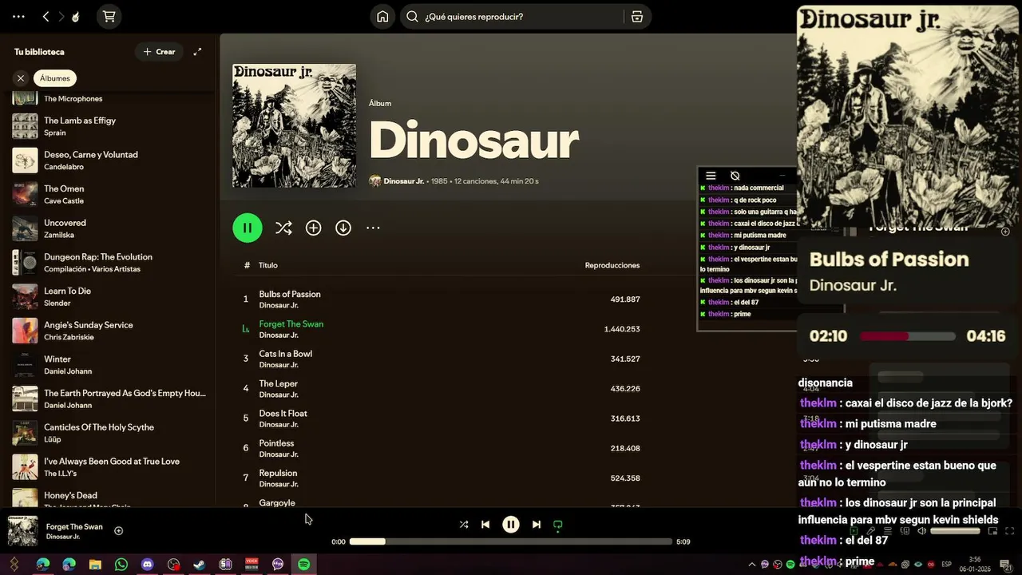
Task: Add album to library with plus icon
Action: (313, 228)
